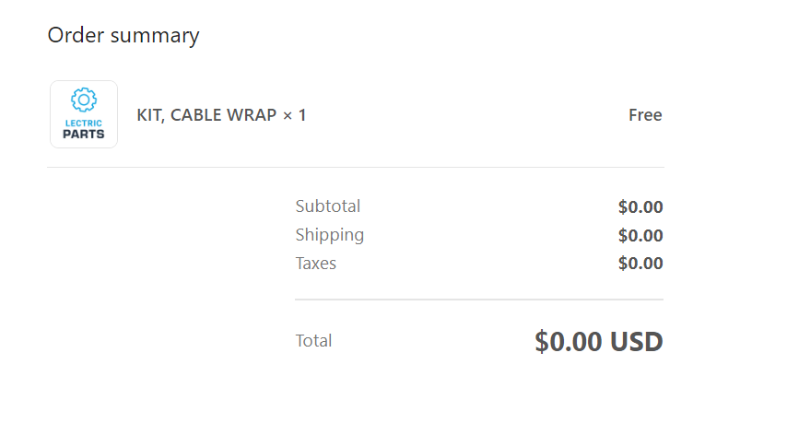
Task: Click the divider line above the Total
Action: [479, 300]
